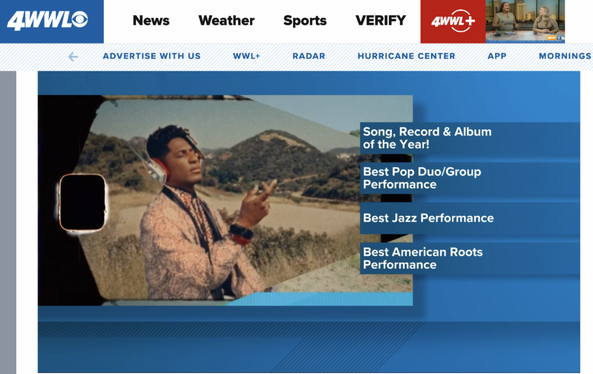Open the Sports menu
Screen dimensions: 593x374
pos(305,21)
